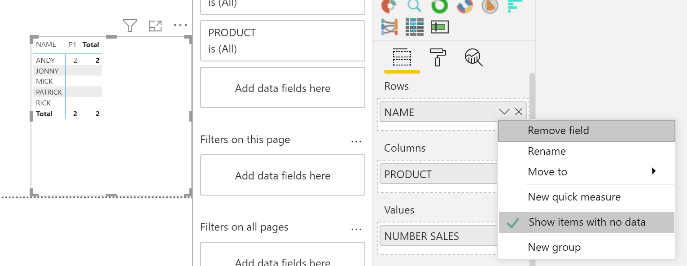Open the Format paint roller tab
Viewport: 687px width, 266px height.
(438, 57)
